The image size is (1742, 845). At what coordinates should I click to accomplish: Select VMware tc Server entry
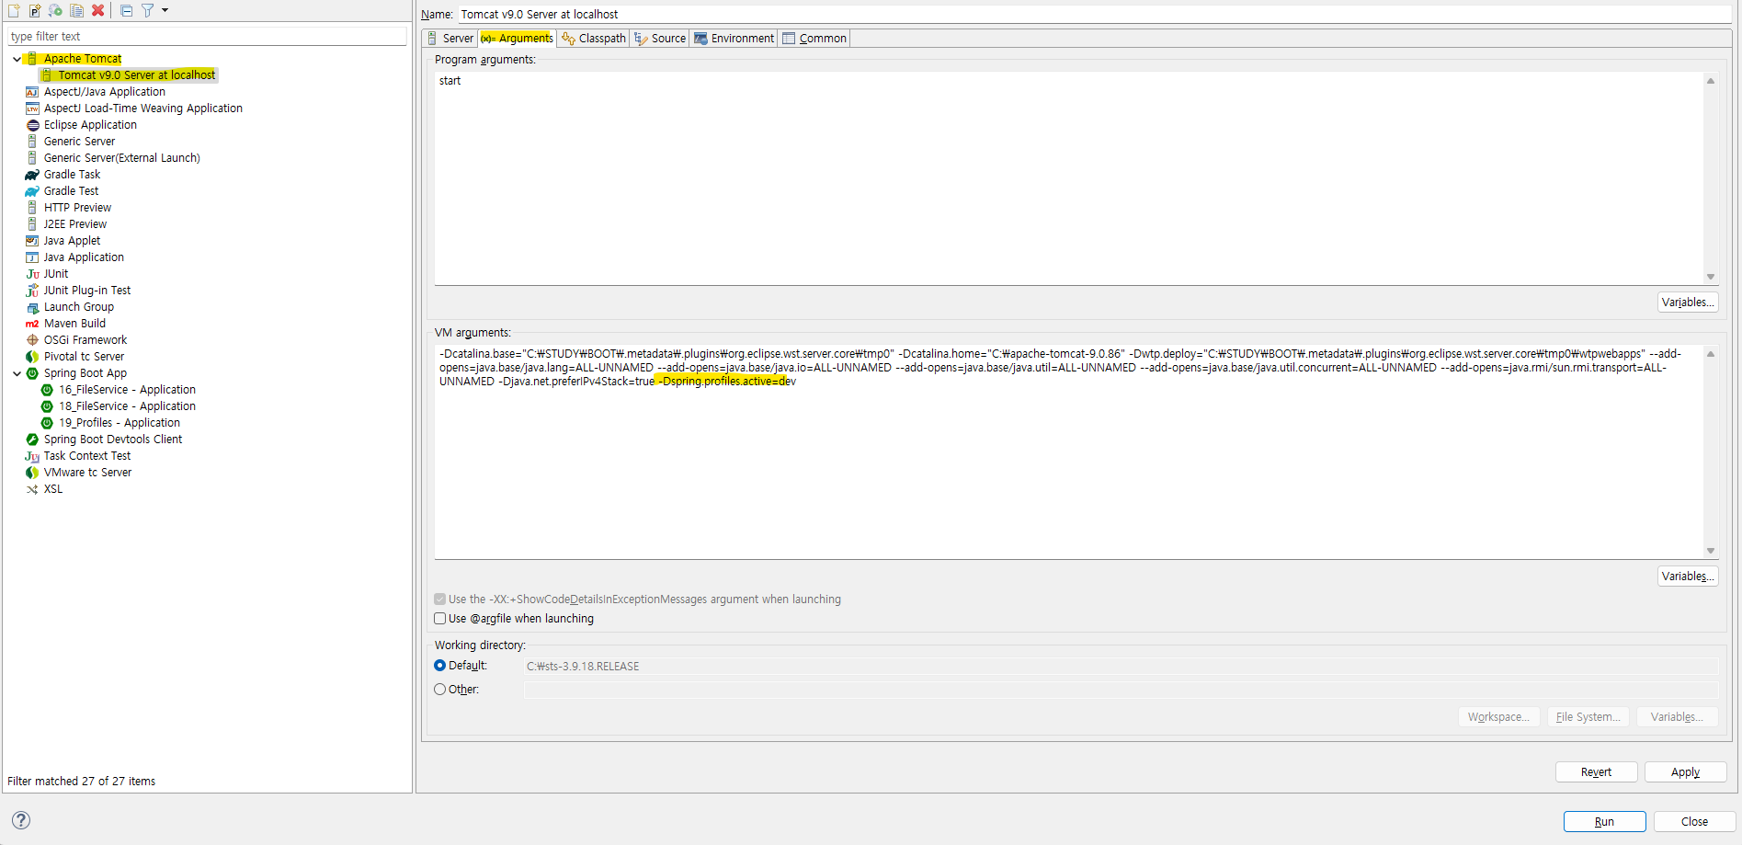[87, 473]
